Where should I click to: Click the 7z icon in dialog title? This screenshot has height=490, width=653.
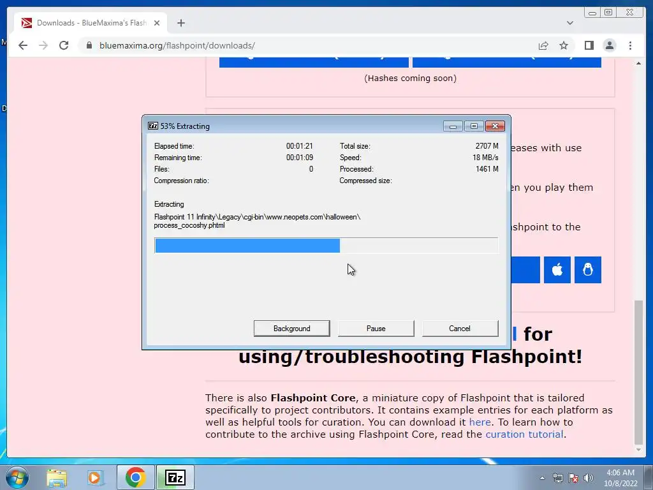coord(153,126)
